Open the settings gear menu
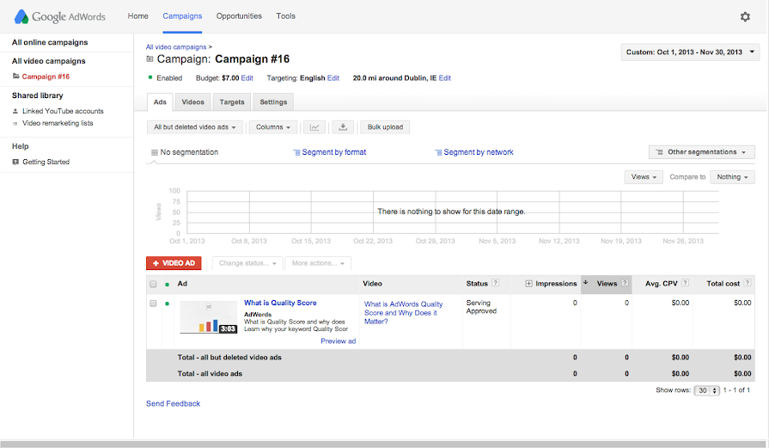Viewport: 769px width, 448px height. point(745,16)
